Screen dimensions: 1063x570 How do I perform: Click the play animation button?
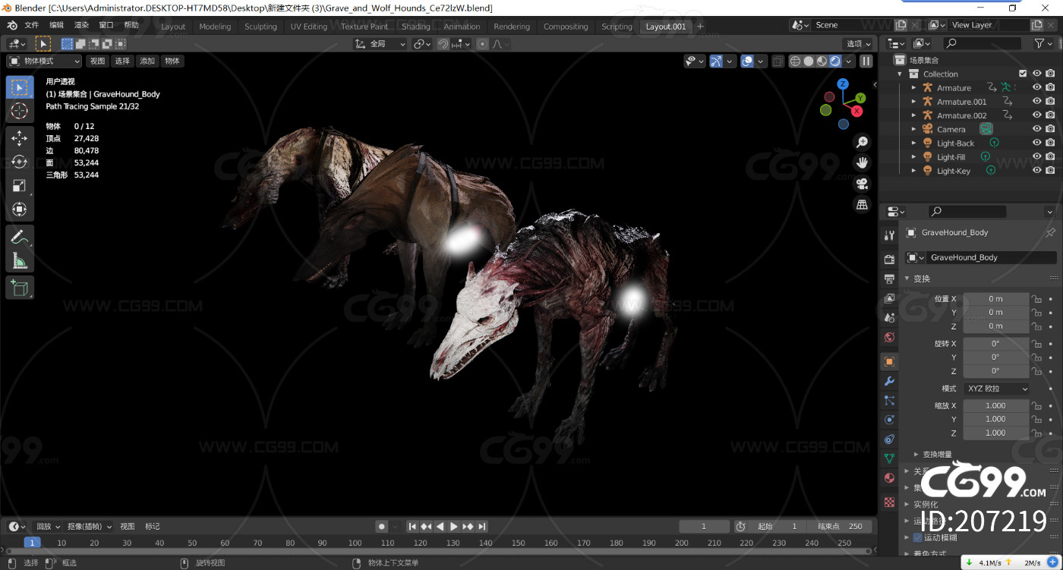(454, 527)
